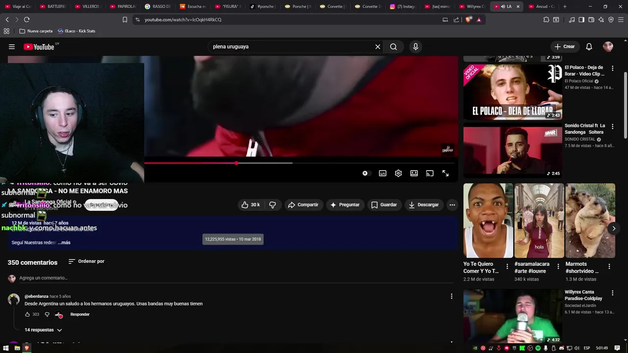Open Nueva carpeta bookmarks folder
The image size is (628, 353).
point(36,31)
